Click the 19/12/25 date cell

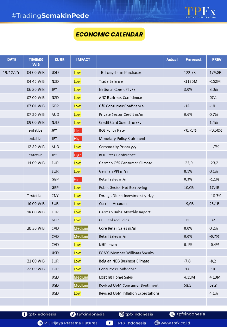pos(11,73)
